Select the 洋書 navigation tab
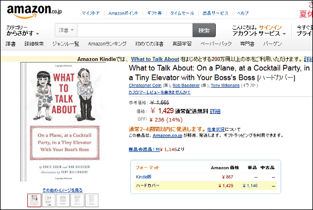313x210 pixels. click(11, 44)
